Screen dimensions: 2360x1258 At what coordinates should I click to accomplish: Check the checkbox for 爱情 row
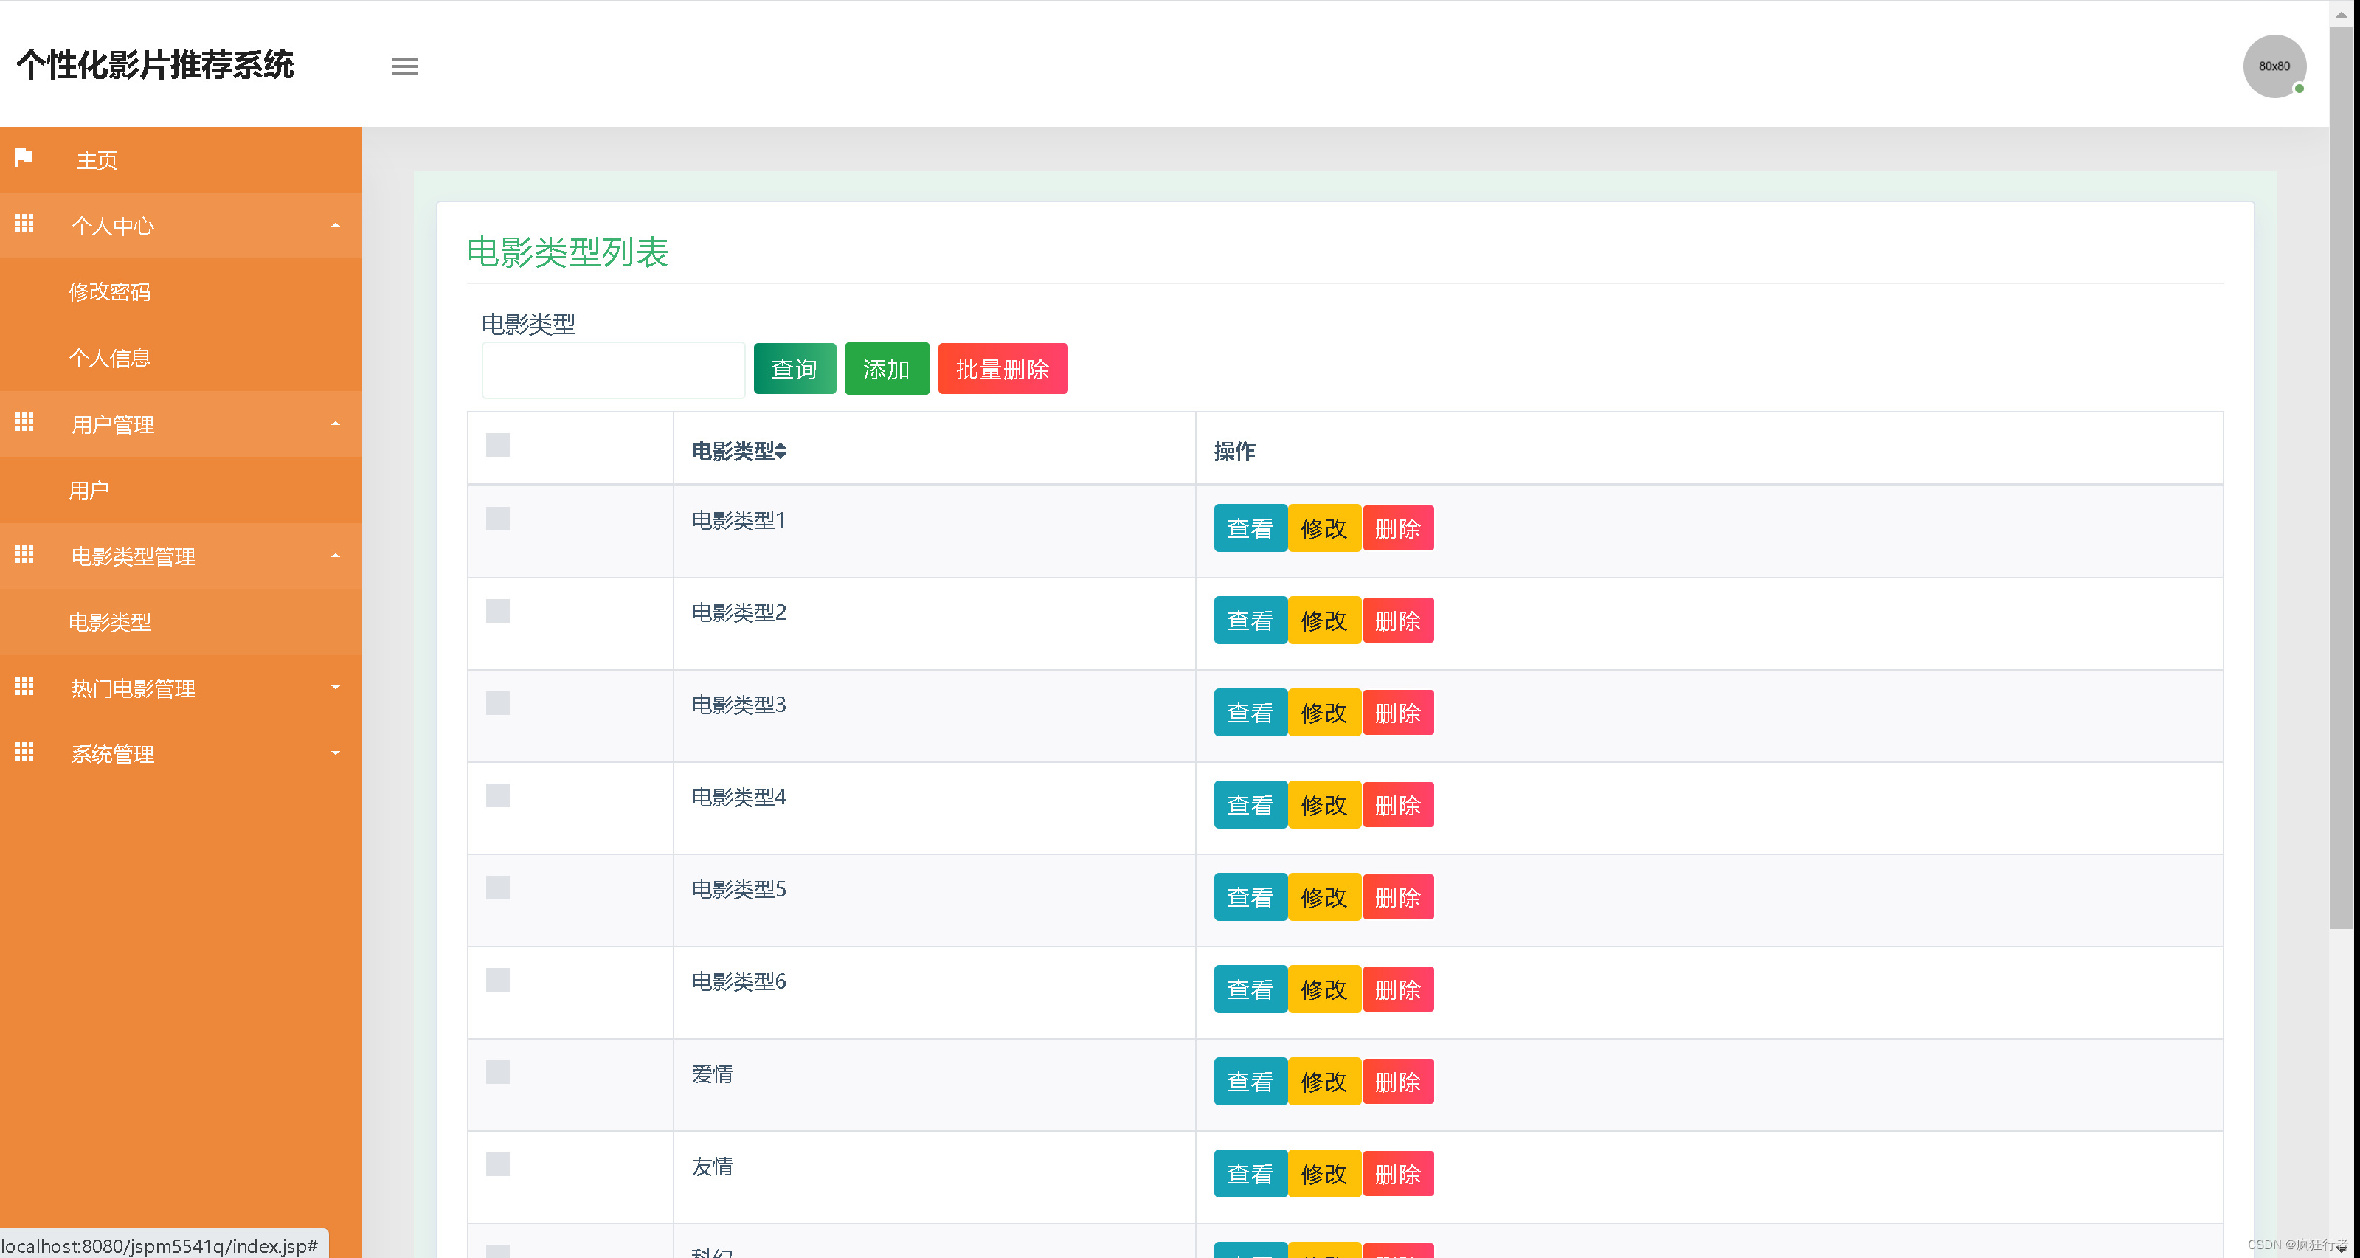[497, 1073]
